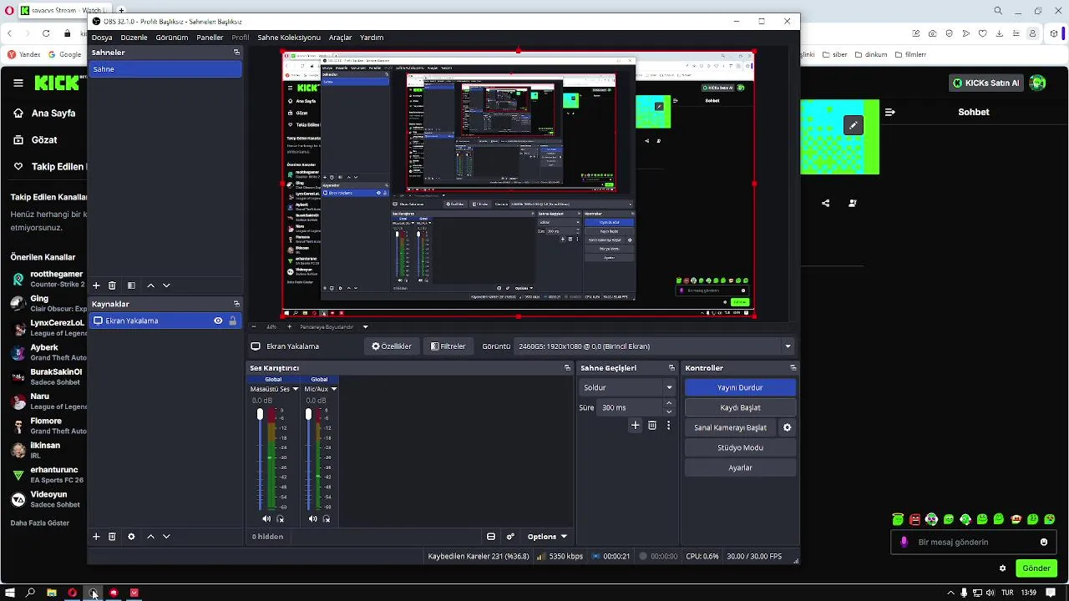Viewport: 1069px width, 601px height.
Task: Open the Görünüm menu
Action: [172, 38]
